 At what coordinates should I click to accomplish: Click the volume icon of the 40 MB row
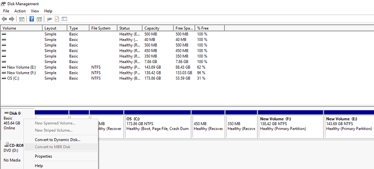click(x=4, y=40)
